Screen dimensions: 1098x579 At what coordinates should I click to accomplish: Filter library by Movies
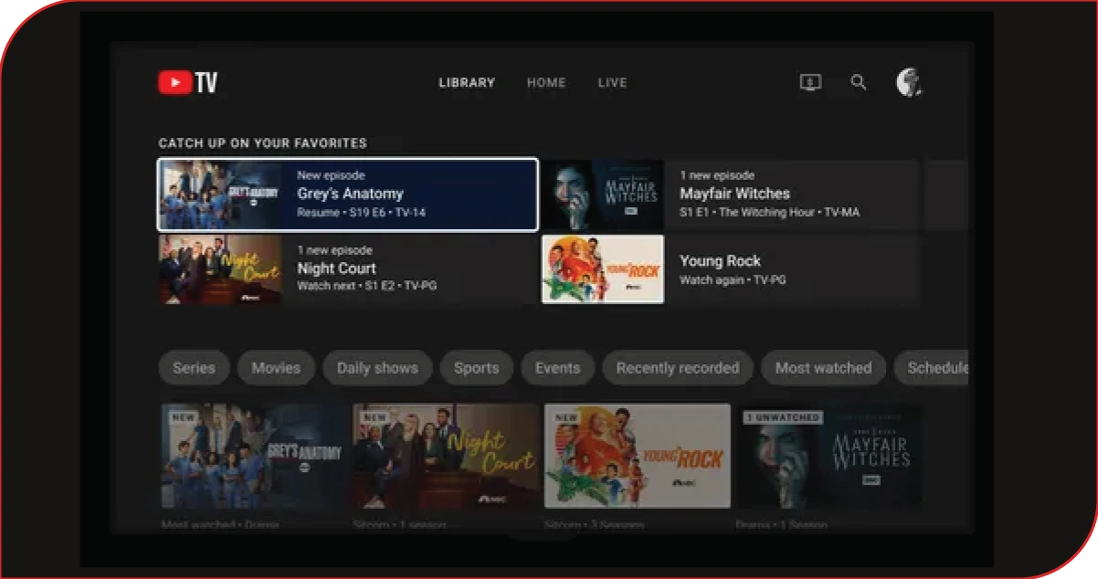point(276,368)
